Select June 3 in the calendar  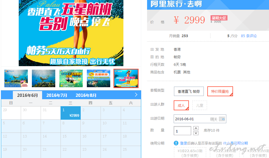pyautogui.click(x=111, y=113)
